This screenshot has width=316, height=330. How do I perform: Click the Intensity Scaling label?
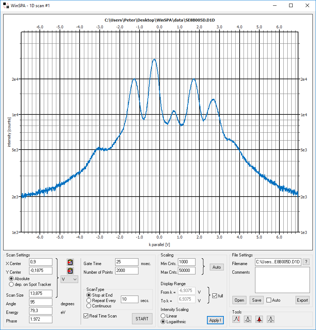pos(174,309)
